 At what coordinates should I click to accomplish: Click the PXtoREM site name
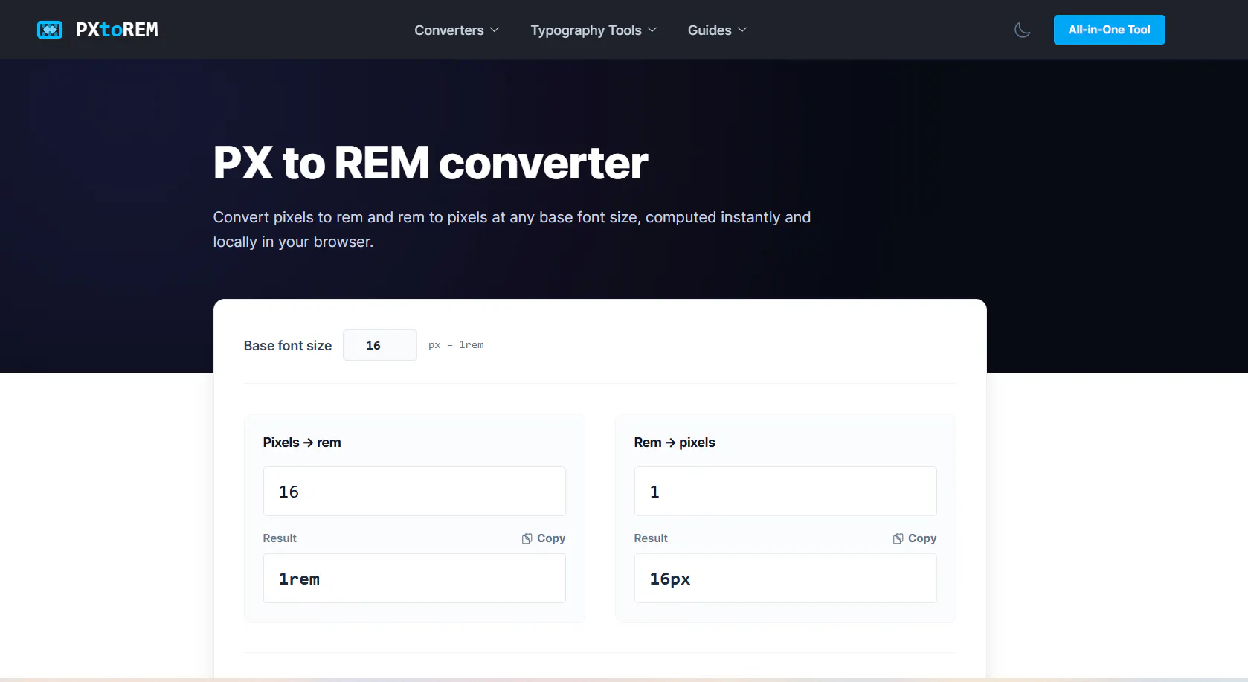coord(117,30)
